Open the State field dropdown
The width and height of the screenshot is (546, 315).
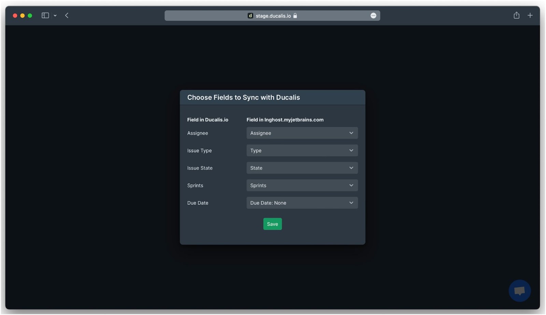coord(302,168)
